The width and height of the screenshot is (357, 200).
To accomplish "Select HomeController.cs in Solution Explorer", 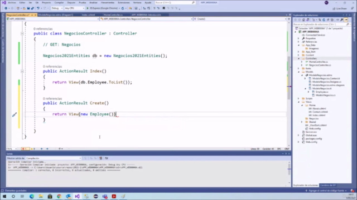I will tap(319, 62).
